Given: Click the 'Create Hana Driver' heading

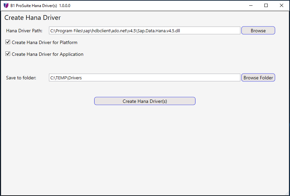Looking at the screenshot, I should click(32, 17).
